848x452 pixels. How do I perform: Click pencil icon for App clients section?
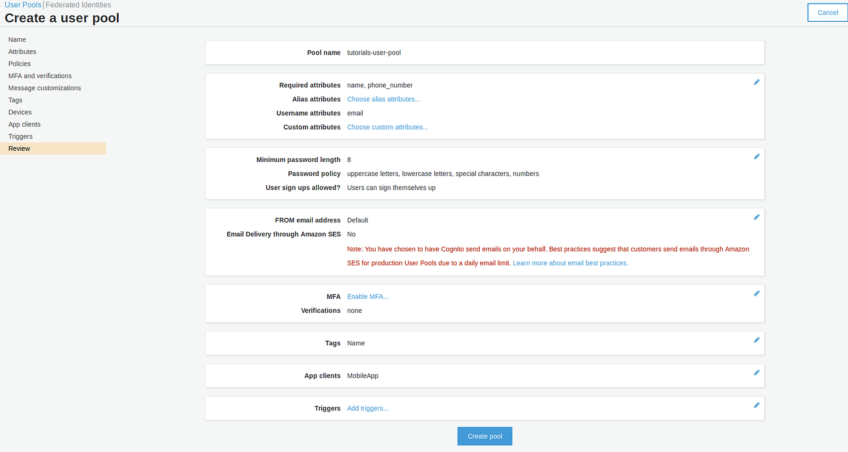tap(757, 373)
